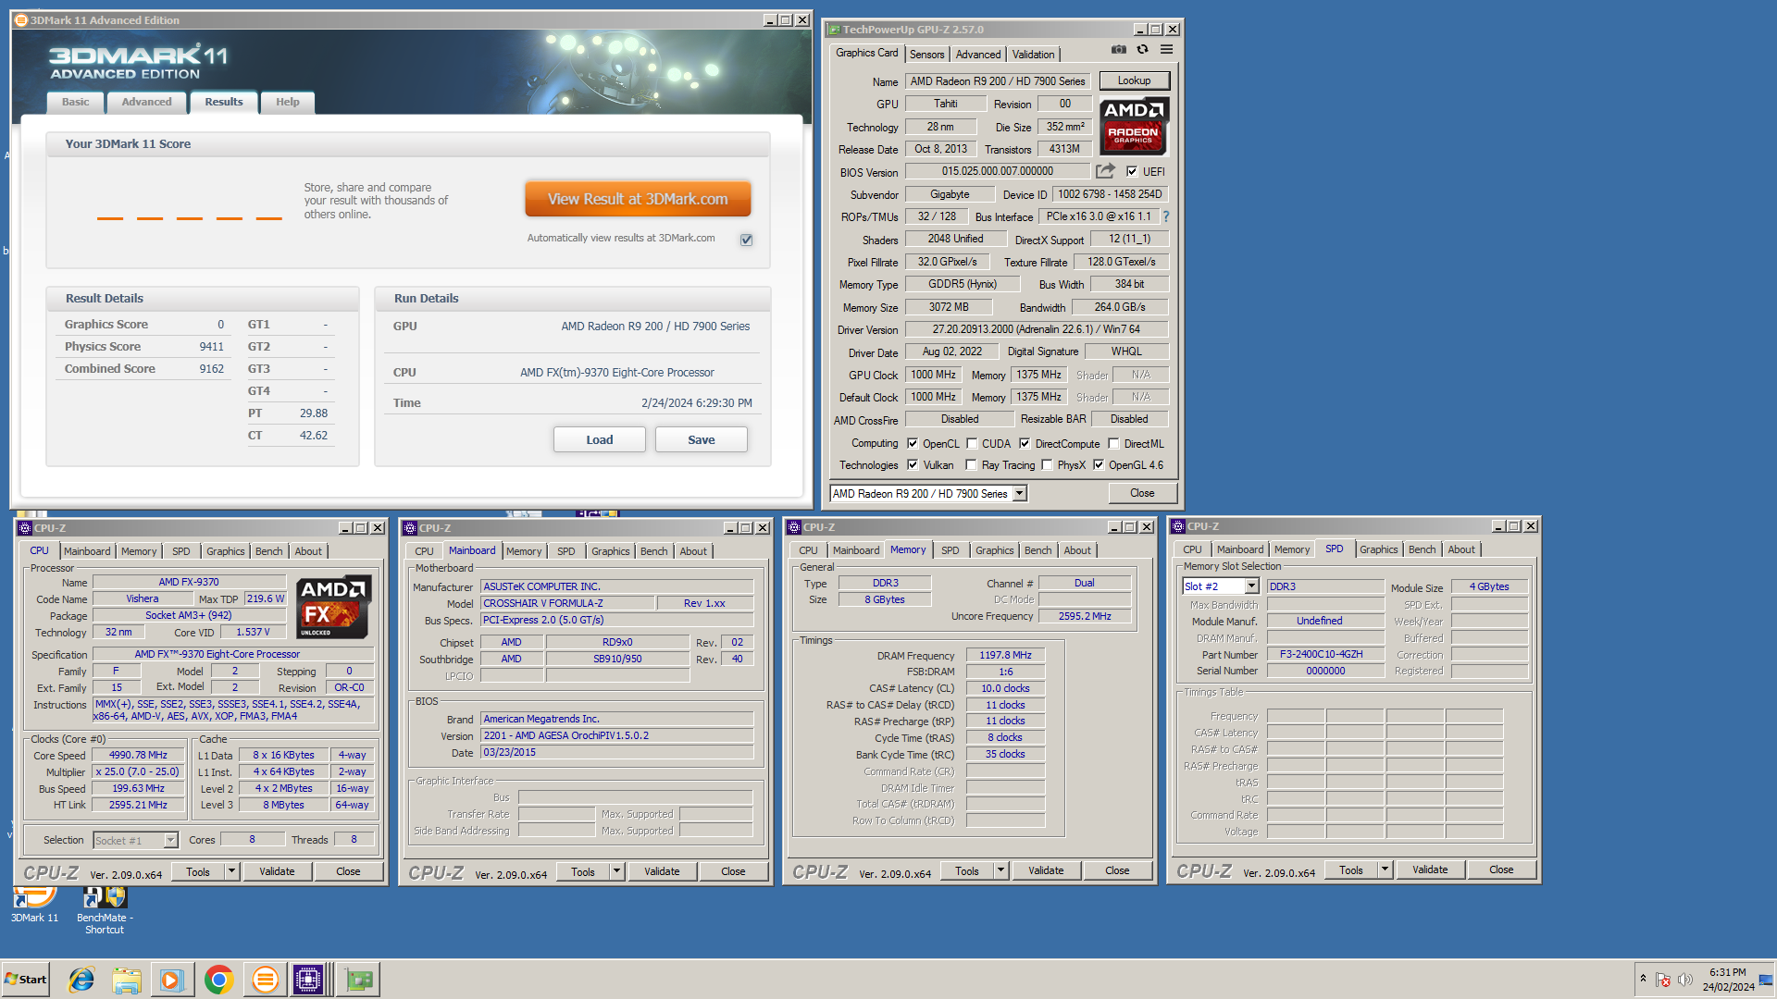
Task: Switch to 3DMark 11 orange taskbar icon
Action: (265, 980)
